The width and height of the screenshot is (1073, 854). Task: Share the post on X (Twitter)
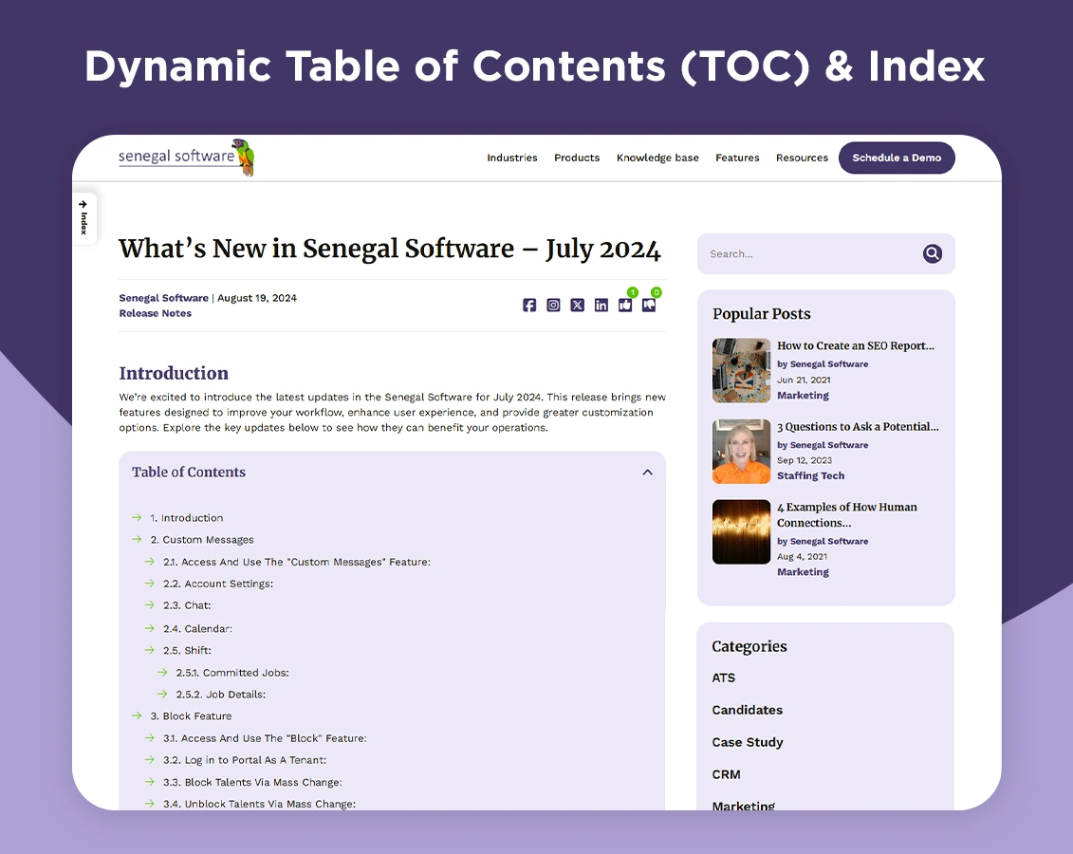pos(577,306)
